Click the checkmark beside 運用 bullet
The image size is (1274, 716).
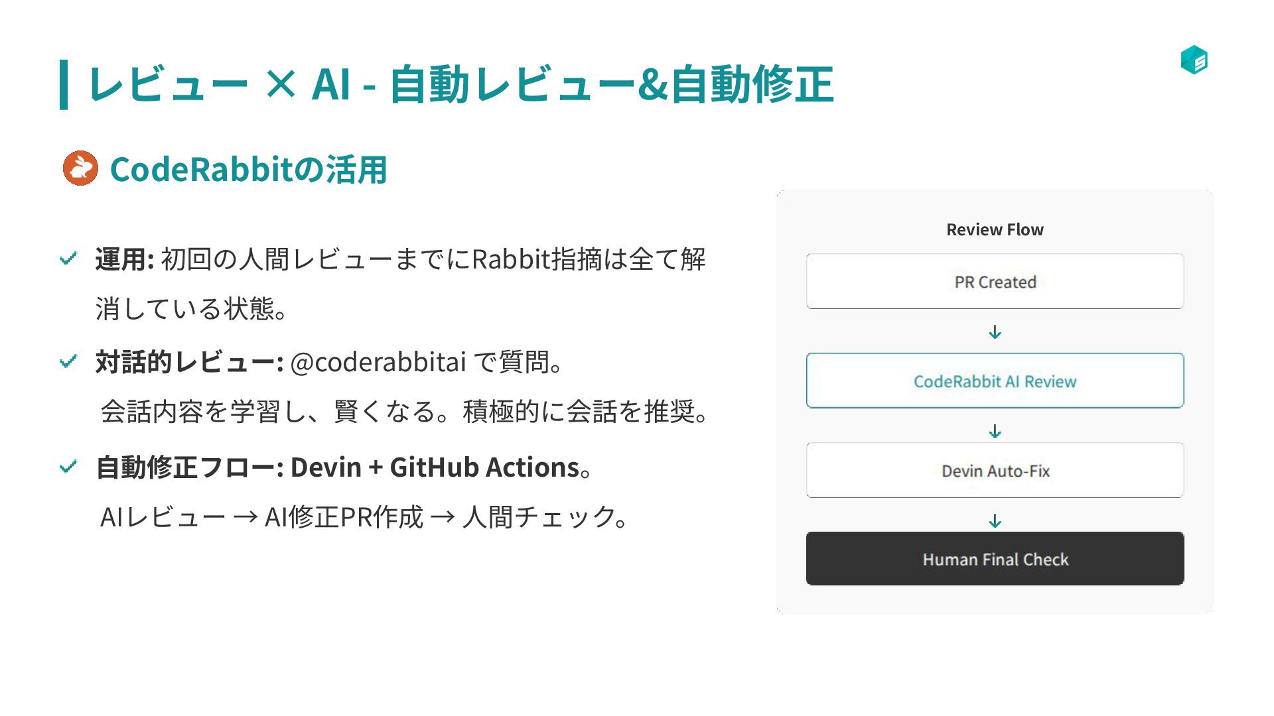[68, 259]
